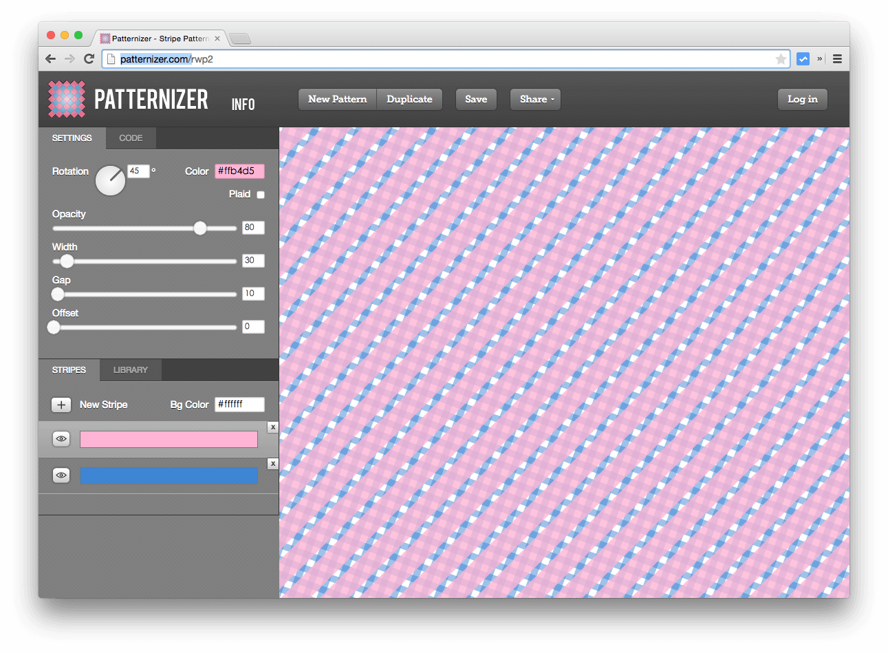Click the blue checkmark extension icon
The width and height of the screenshot is (888, 653).
point(803,59)
